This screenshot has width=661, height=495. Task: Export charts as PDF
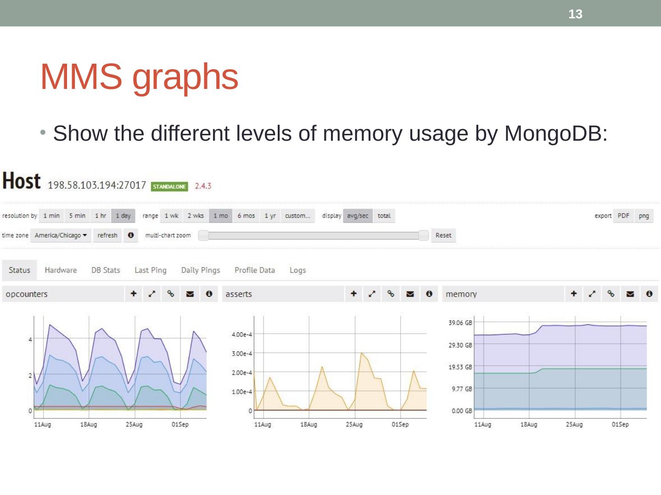point(623,216)
